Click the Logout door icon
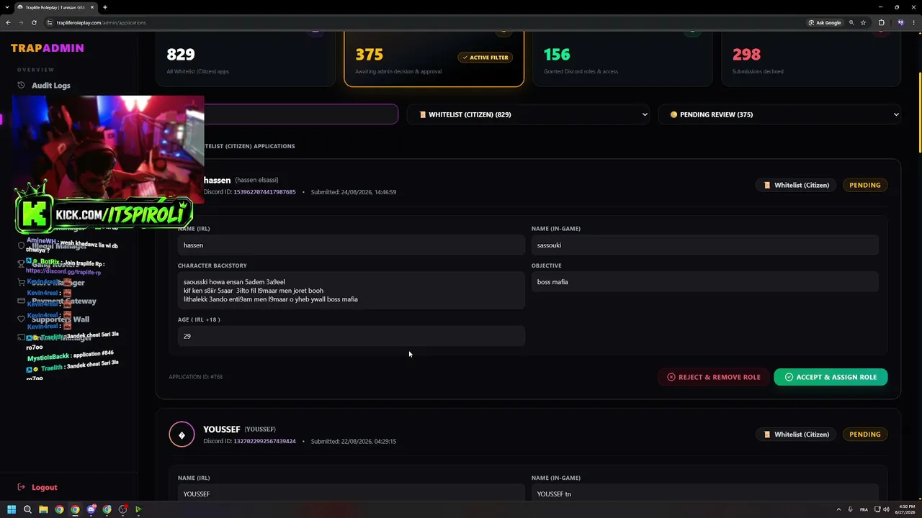 click(x=21, y=487)
